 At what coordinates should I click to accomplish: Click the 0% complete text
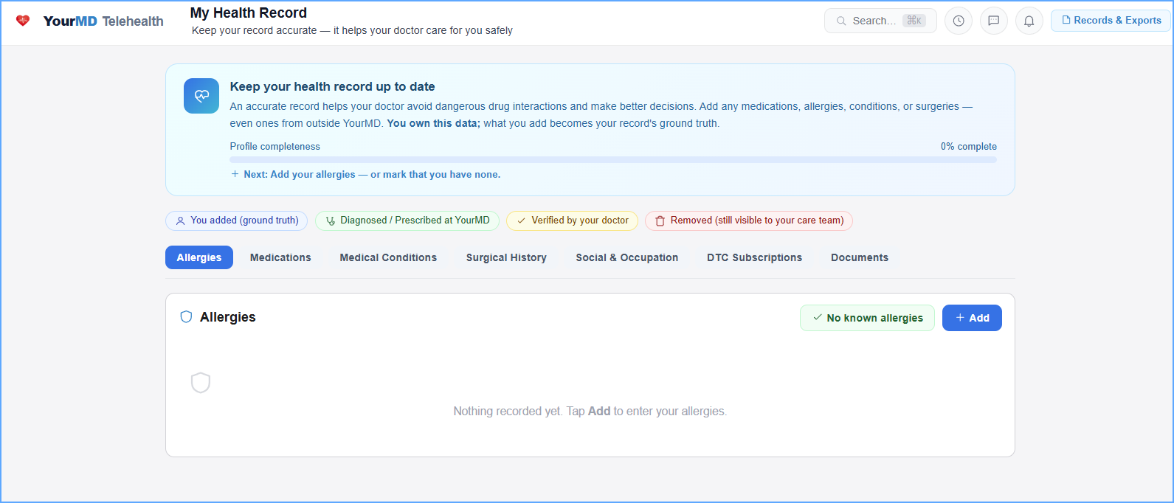tap(968, 147)
